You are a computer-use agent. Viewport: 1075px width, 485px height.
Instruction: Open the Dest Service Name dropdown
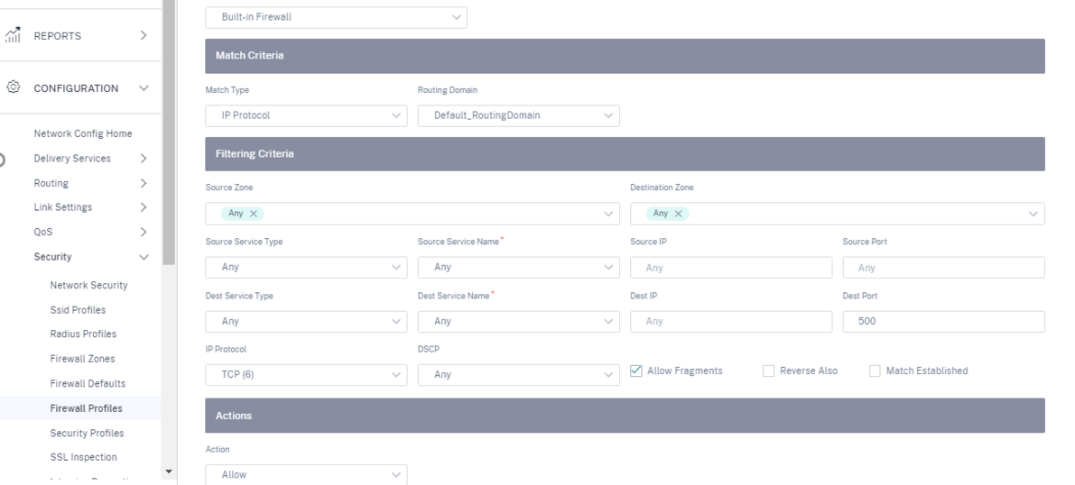[518, 321]
